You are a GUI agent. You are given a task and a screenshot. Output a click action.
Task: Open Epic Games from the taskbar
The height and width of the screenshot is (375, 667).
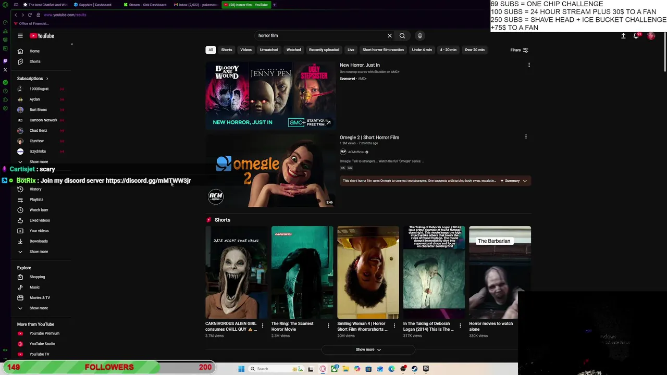coord(426,369)
